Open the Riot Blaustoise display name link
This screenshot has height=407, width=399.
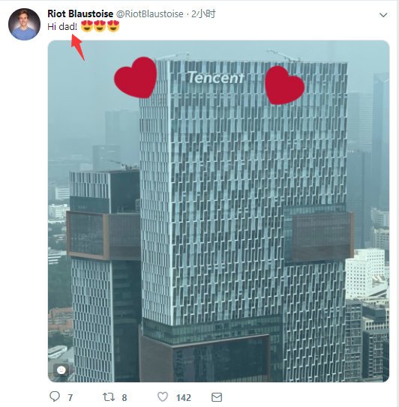click(x=80, y=13)
